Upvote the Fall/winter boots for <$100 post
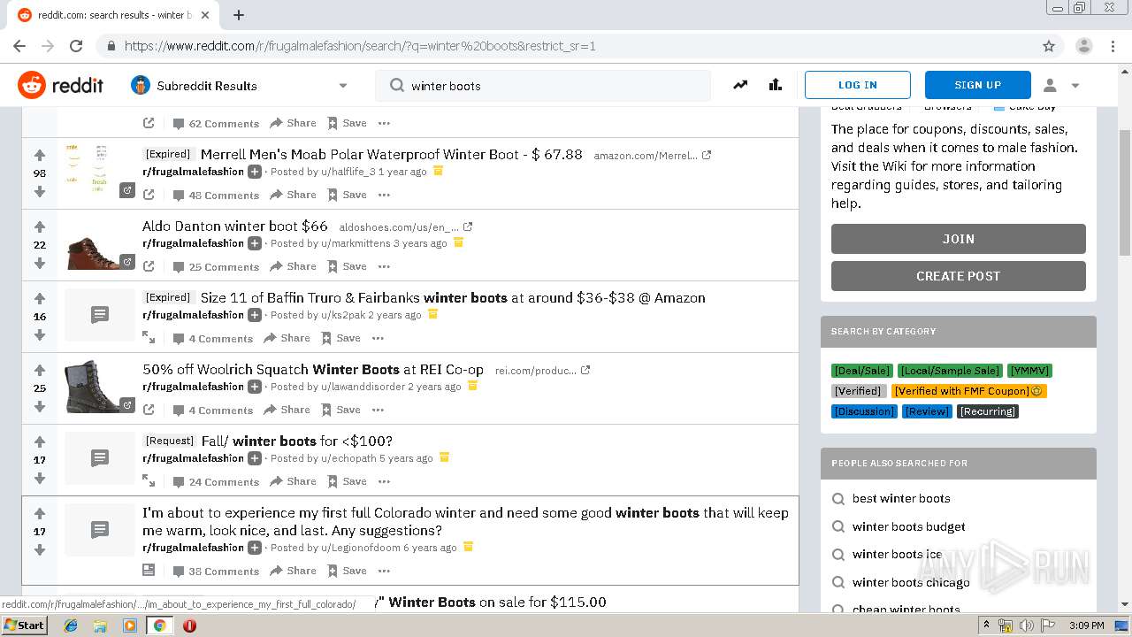 pyautogui.click(x=40, y=442)
